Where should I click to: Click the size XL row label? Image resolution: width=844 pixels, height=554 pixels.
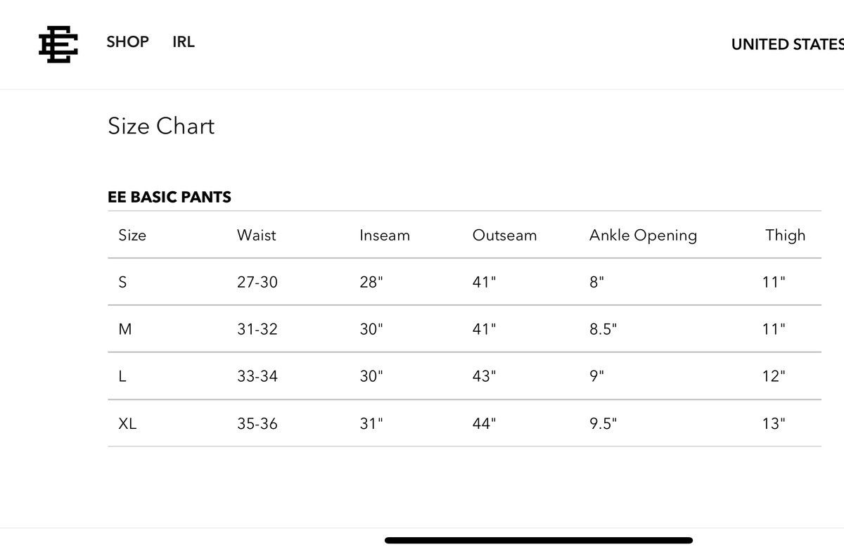click(x=127, y=423)
